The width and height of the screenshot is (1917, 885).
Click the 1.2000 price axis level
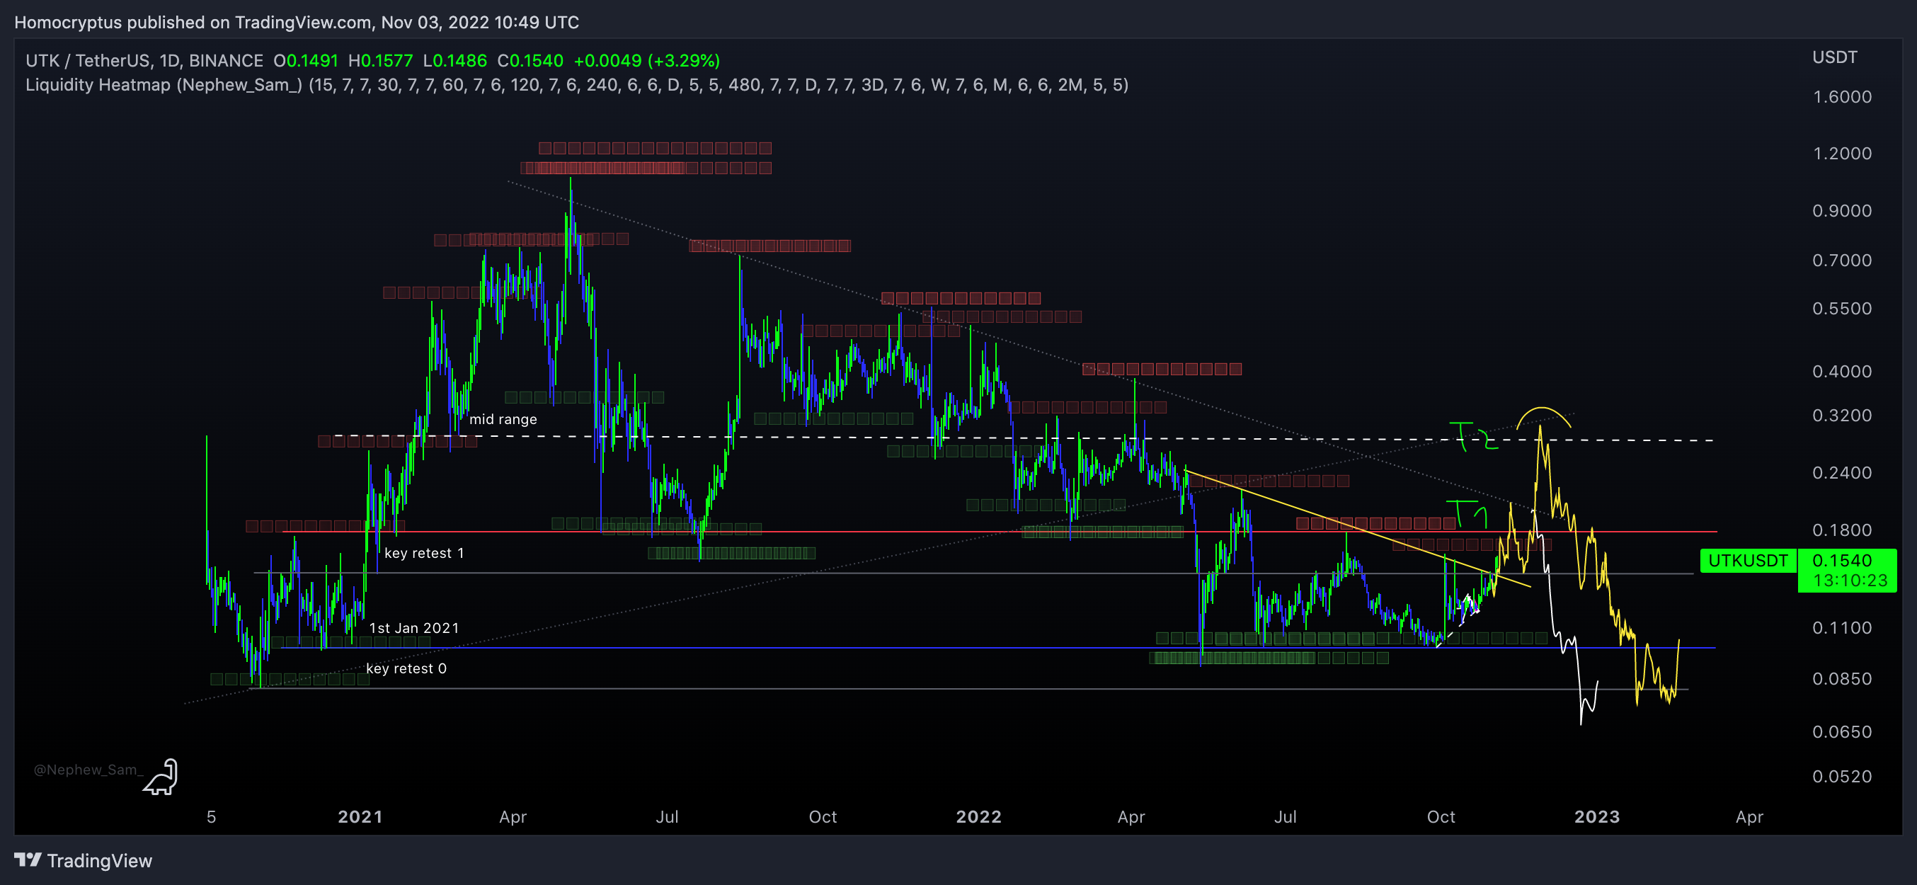coord(1842,154)
